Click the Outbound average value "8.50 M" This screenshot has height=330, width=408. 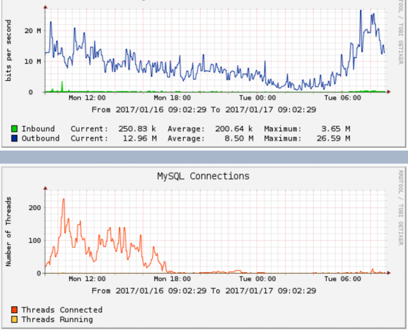(239, 138)
